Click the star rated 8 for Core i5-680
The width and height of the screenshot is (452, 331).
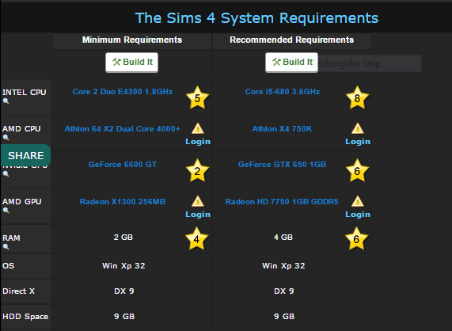pos(358,97)
